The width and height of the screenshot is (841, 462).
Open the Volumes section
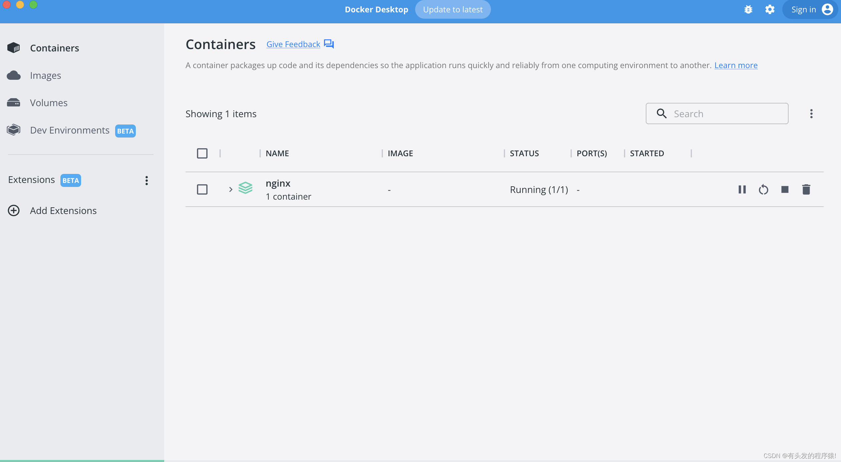(49, 103)
